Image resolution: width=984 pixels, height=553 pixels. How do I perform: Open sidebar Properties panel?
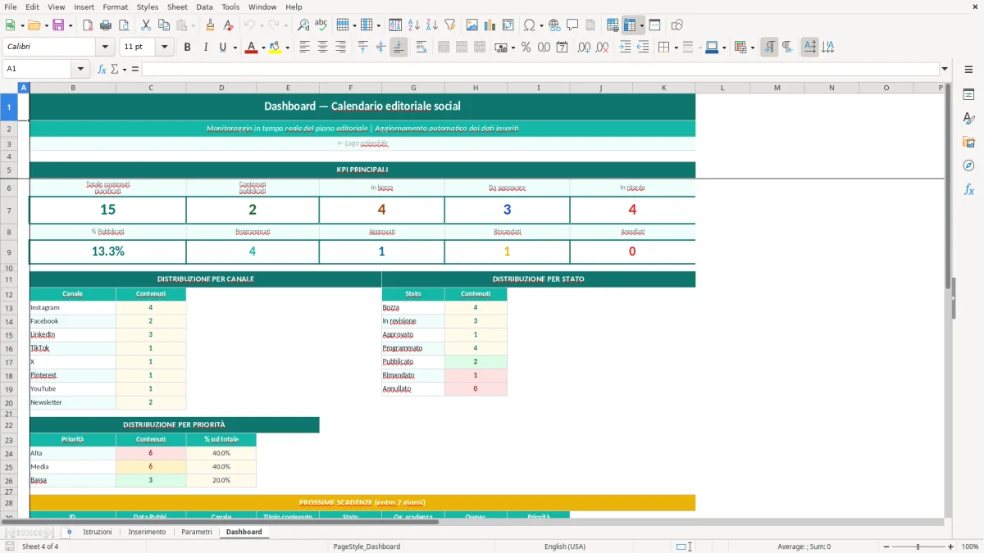coord(968,94)
